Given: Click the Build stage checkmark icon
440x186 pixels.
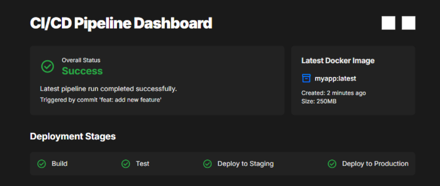Looking at the screenshot, I should (42, 163).
